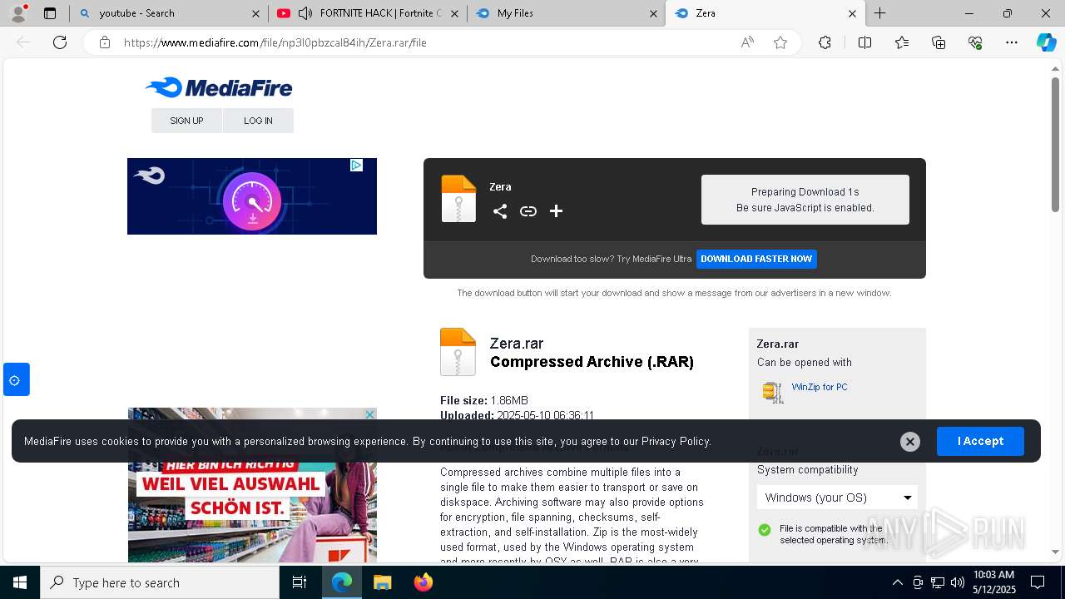The width and height of the screenshot is (1065, 599).
Task: Copy the Zera file link
Action: [x=528, y=211]
